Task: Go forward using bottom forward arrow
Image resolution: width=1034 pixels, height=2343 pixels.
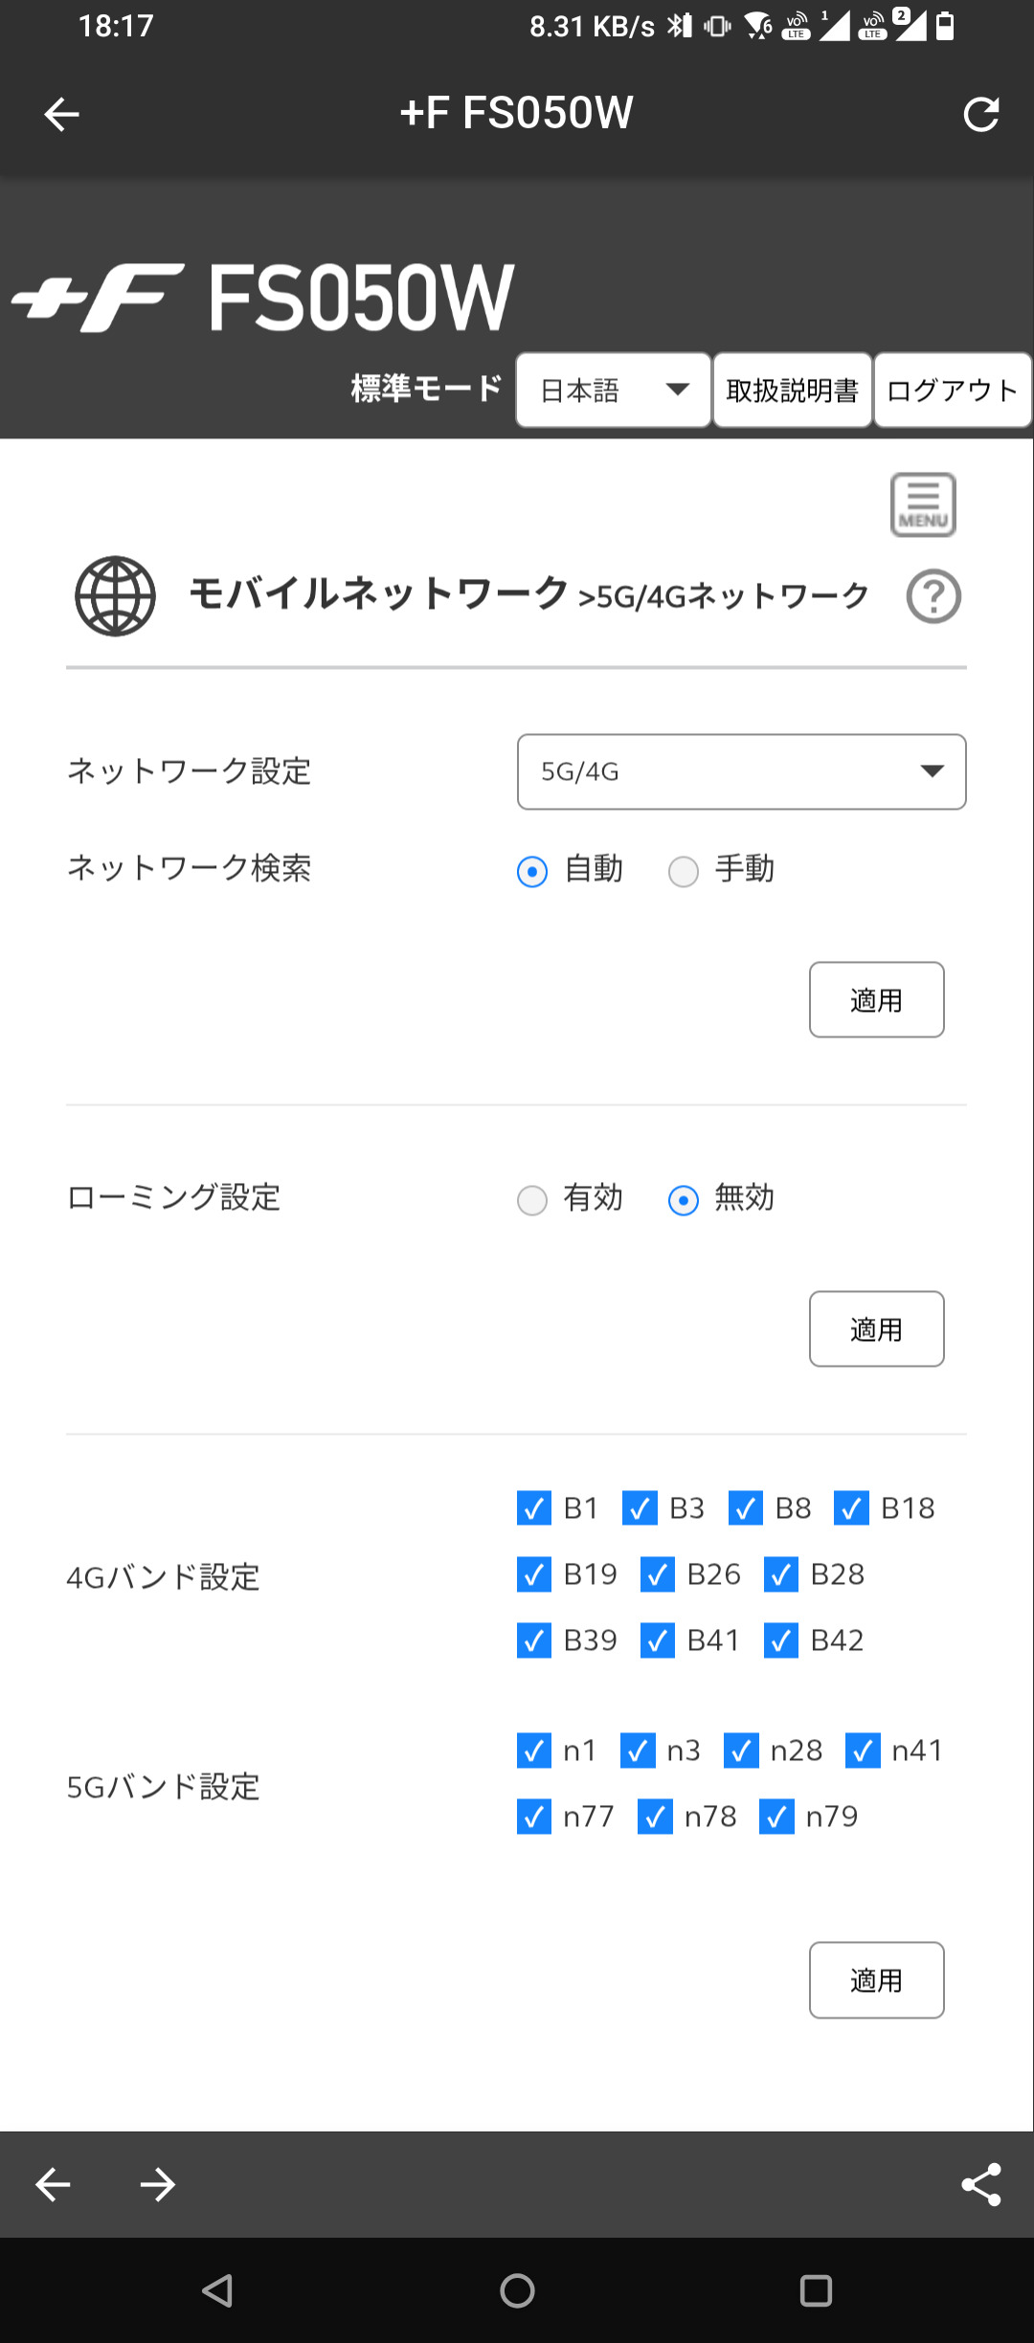Action: pyautogui.click(x=158, y=2184)
